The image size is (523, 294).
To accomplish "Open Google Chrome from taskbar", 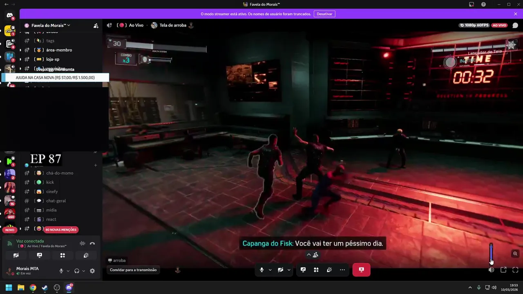I will tap(33, 287).
